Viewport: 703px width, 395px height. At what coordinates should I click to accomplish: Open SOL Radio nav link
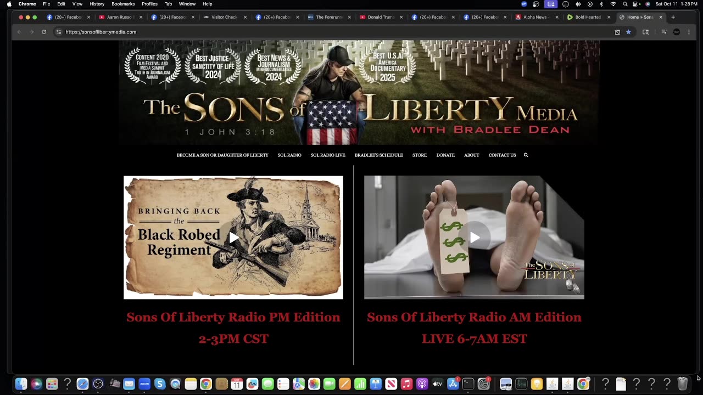(x=289, y=155)
